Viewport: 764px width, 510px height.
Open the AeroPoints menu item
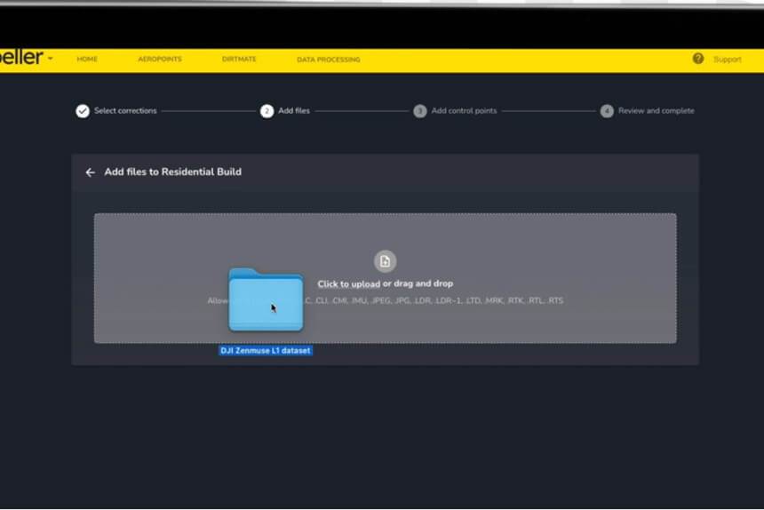(x=160, y=60)
